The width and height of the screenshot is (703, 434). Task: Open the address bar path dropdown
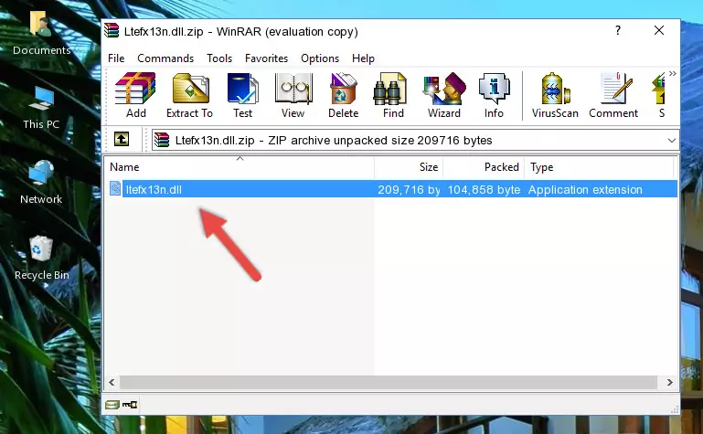coord(671,140)
